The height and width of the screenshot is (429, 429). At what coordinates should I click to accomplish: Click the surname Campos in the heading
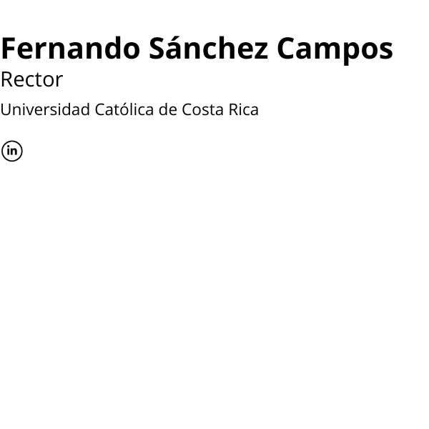(x=335, y=49)
